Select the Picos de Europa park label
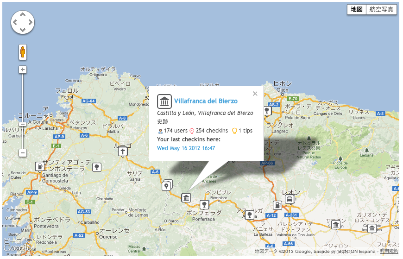Viewport: 403px width, 259px height. click(340, 165)
